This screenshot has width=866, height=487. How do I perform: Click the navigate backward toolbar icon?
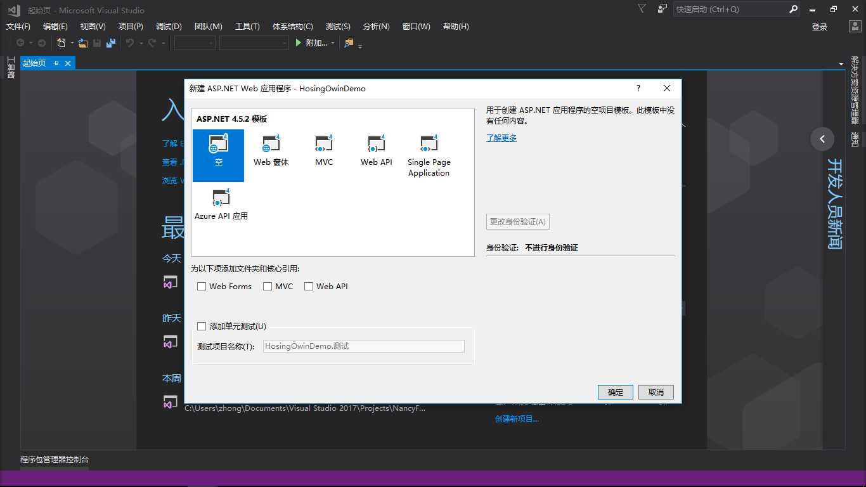click(20, 43)
